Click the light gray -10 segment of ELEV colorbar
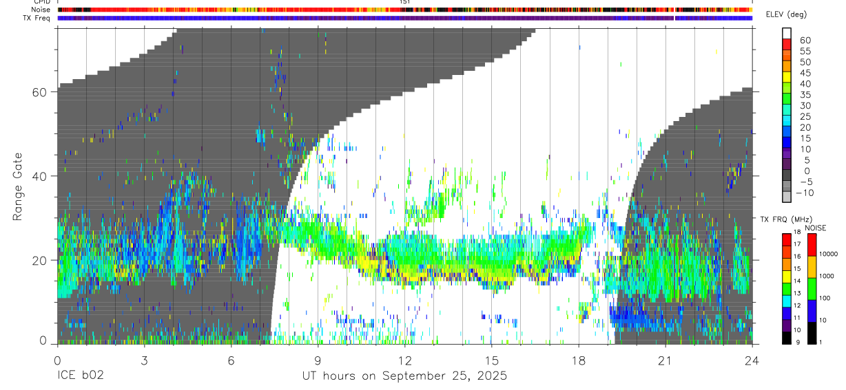The image size is (846, 390). click(x=787, y=197)
